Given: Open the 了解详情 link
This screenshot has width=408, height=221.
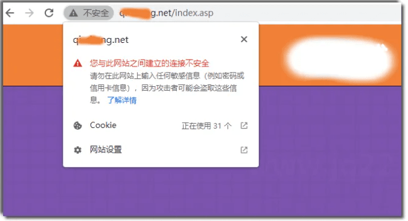Looking at the screenshot, I should [x=122, y=100].
